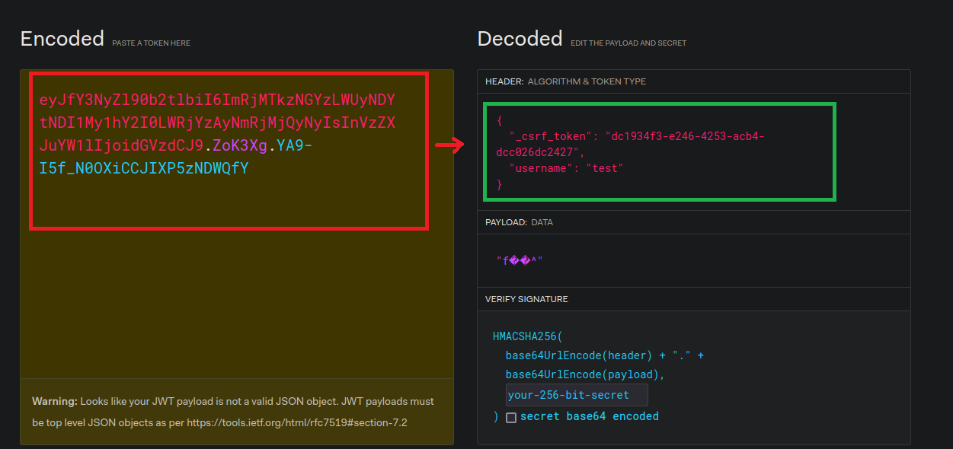Click the your-256-bit-secret input field
953x449 pixels.
(x=576, y=395)
